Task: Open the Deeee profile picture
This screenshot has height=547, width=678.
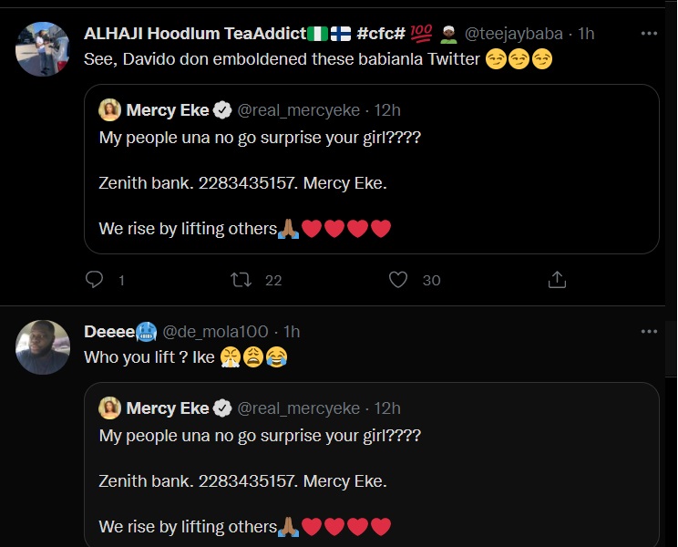Action: [43, 347]
